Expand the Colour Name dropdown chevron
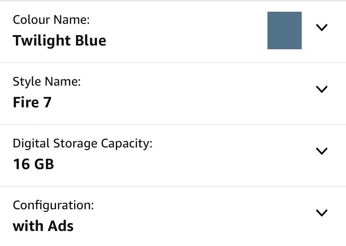346x246 pixels. point(321,28)
